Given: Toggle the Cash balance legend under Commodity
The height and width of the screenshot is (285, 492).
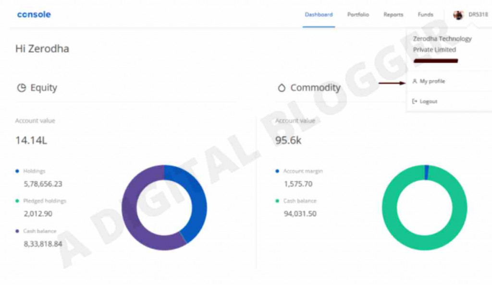Looking at the screenshot, I should [x=299, y=201].
